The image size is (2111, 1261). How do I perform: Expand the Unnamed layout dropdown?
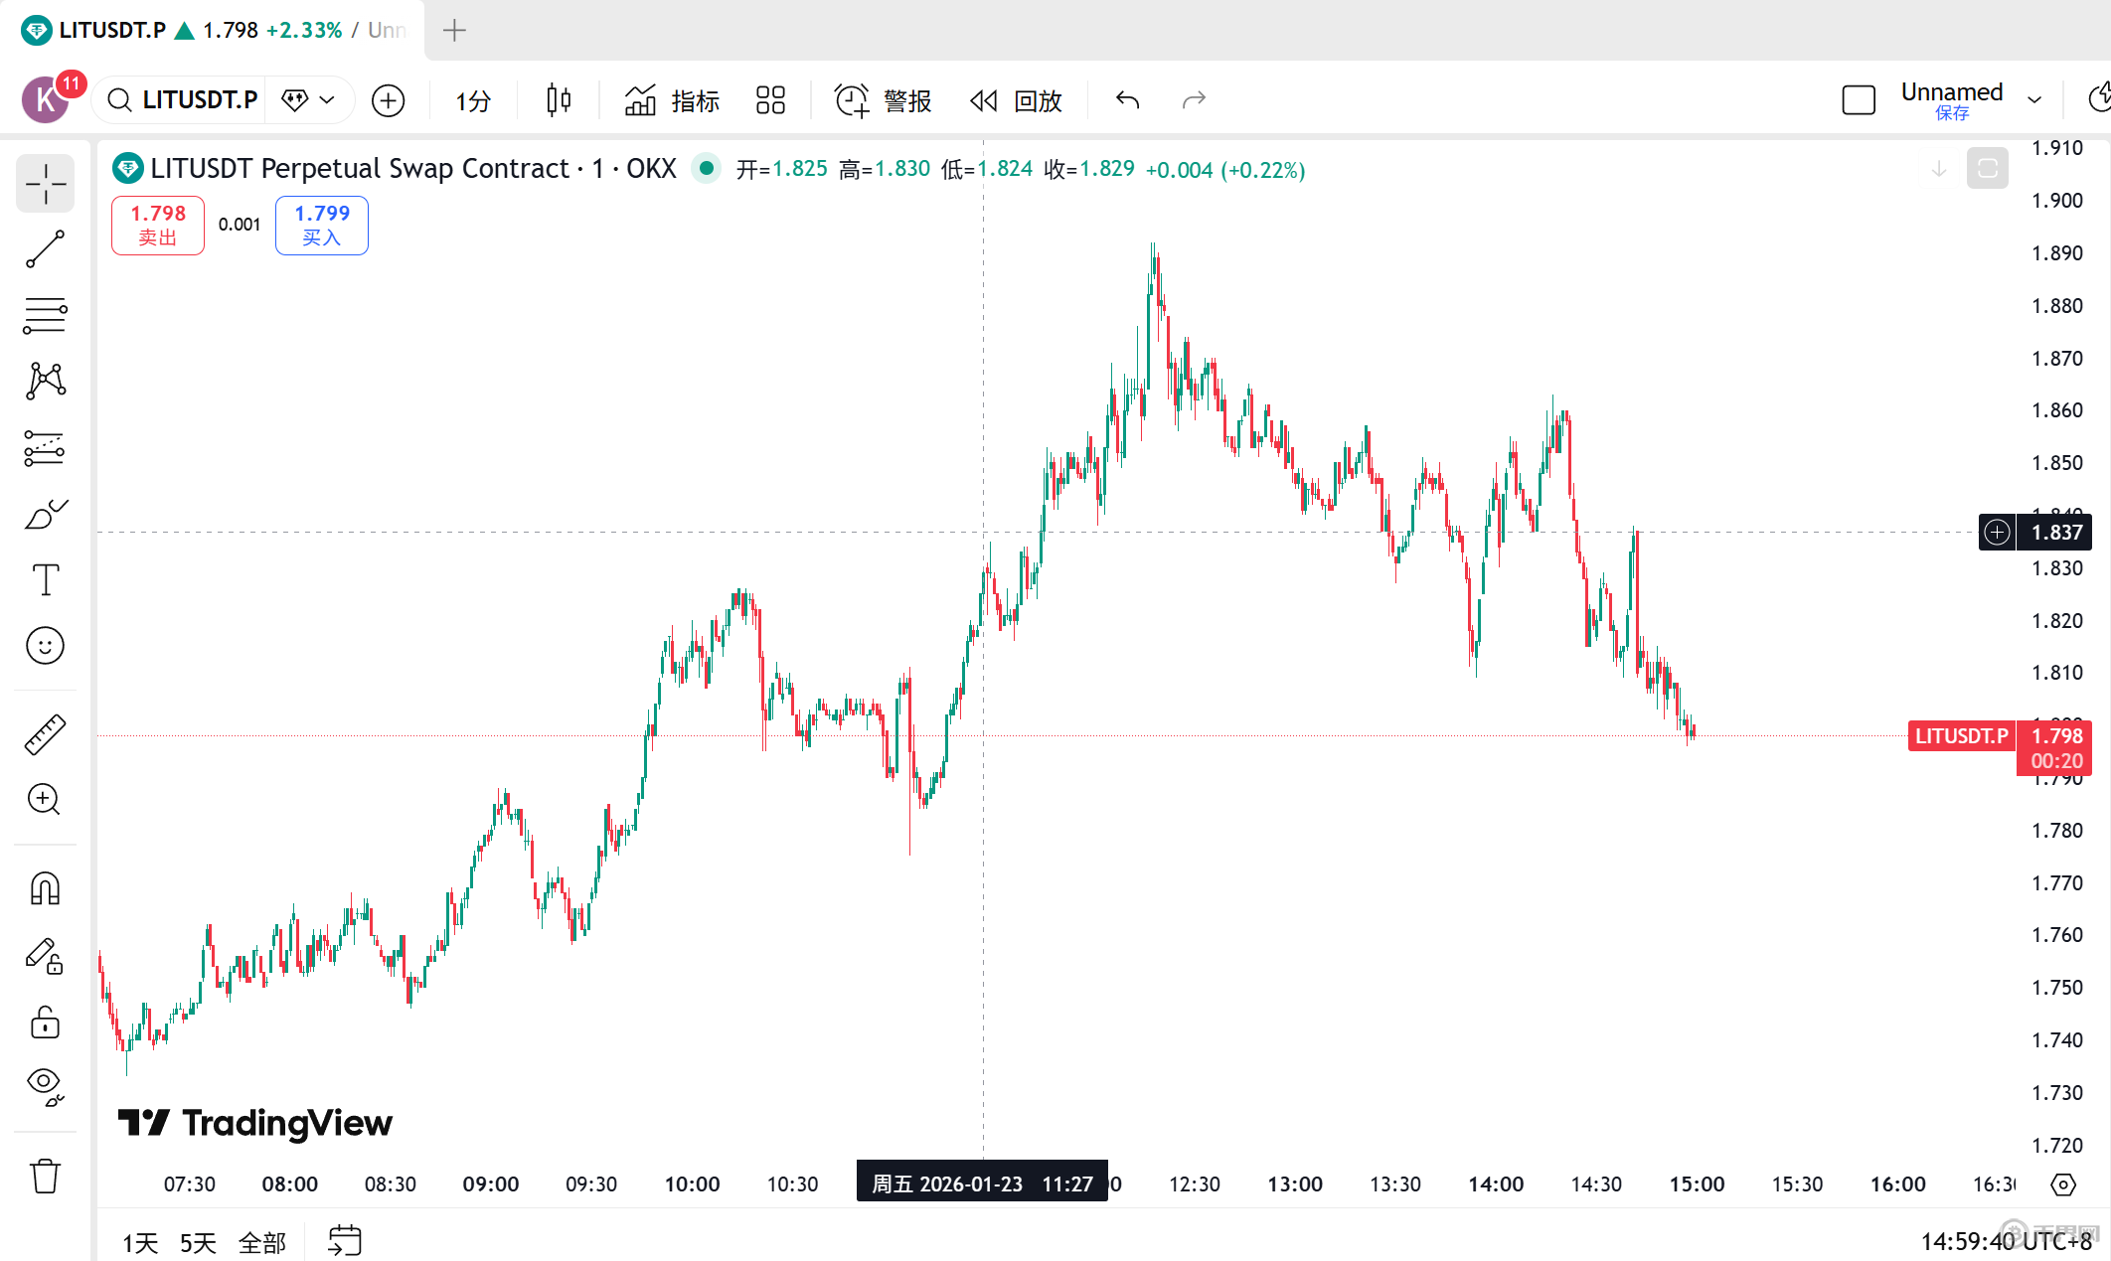pyautogui.click(x=2034, y=100)
